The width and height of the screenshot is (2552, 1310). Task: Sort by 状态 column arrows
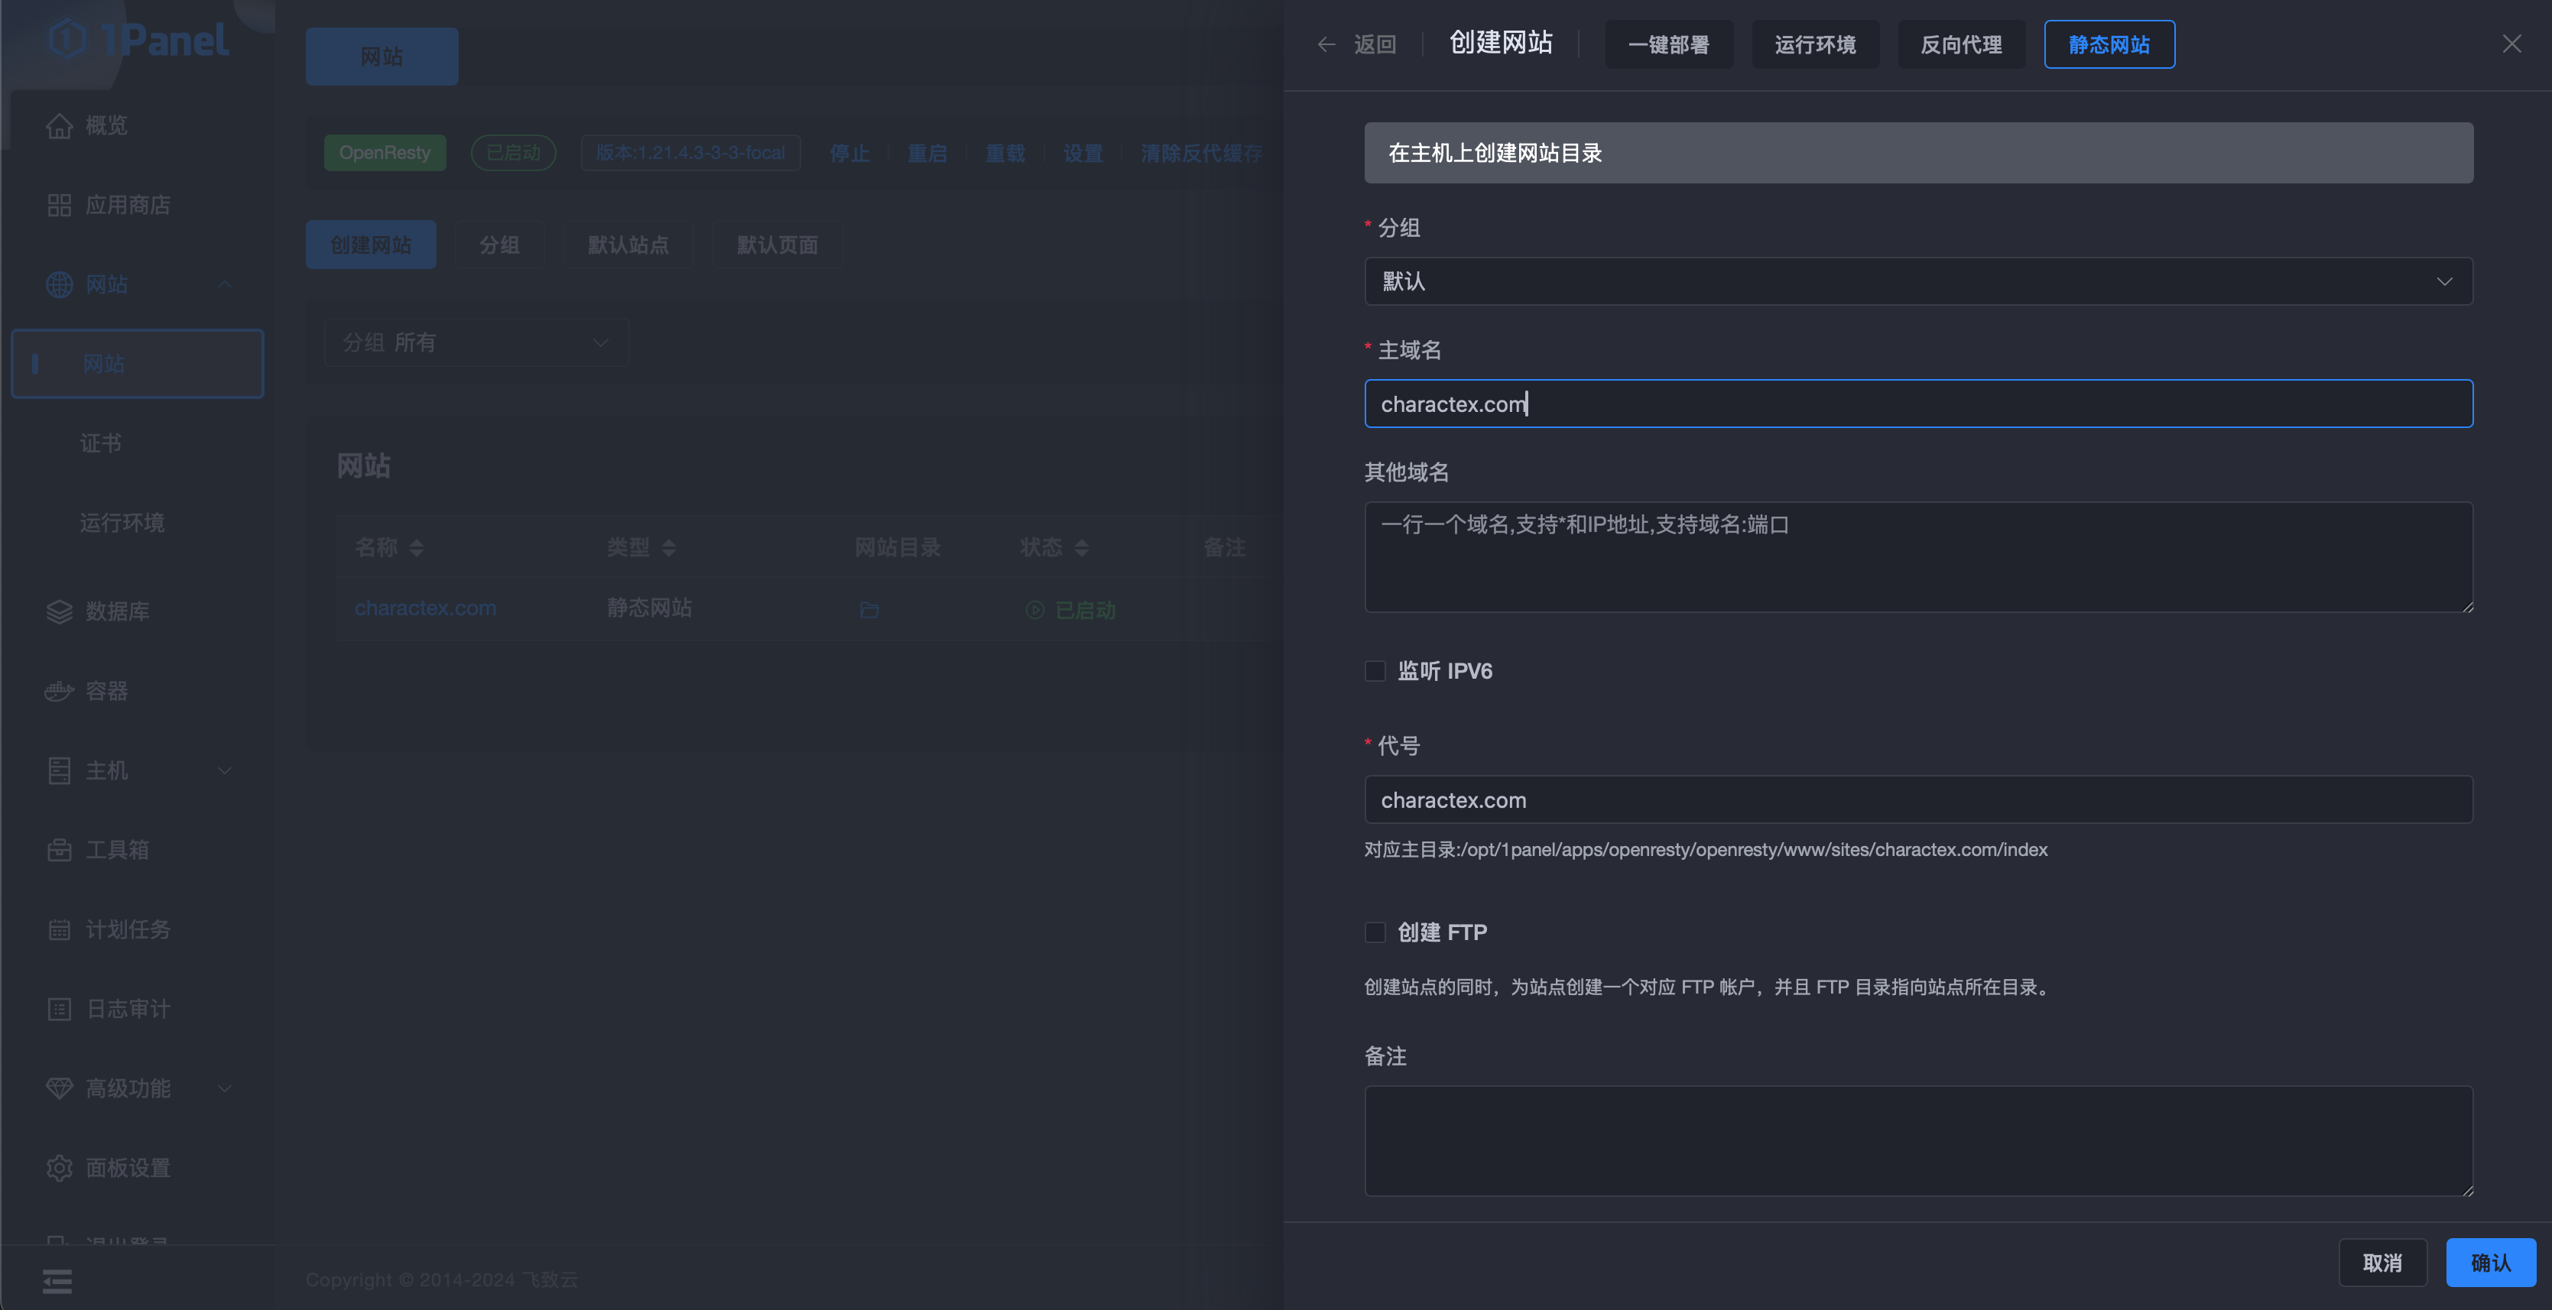pos(1081,547)
